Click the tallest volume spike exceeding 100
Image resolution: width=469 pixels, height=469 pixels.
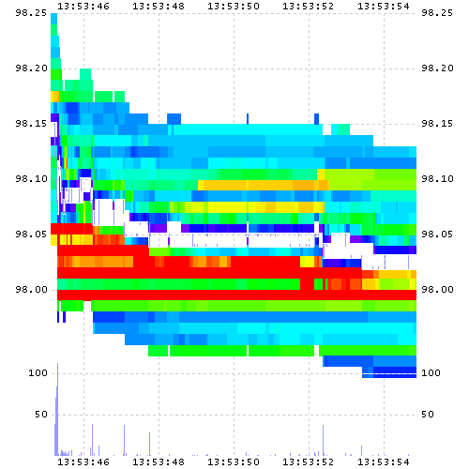click(57, 409)
